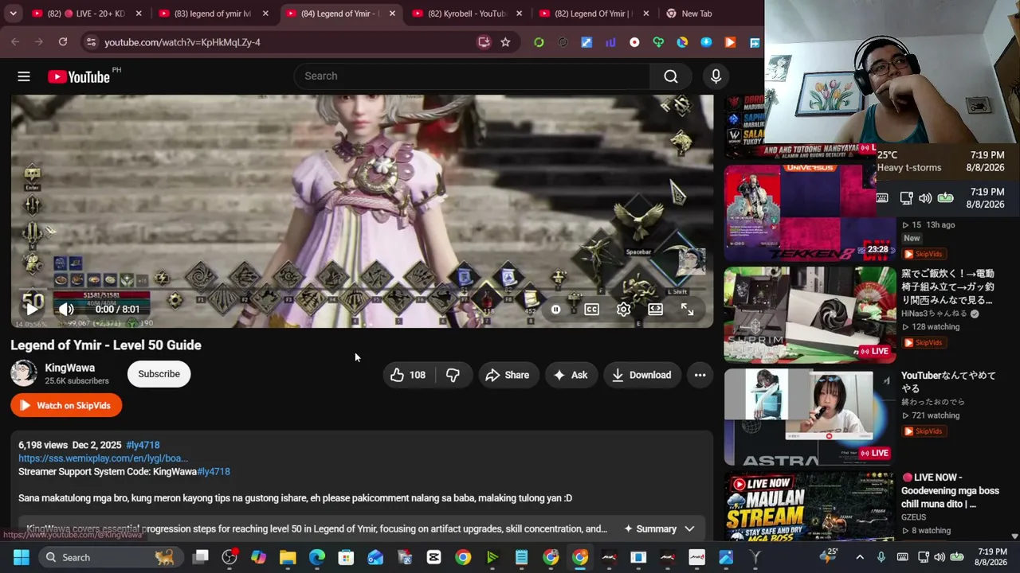
Task: Dislike this video
Action: [453, 375]
